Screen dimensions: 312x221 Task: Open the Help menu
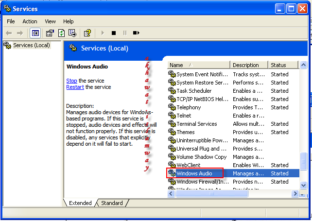tap(68, 21)
